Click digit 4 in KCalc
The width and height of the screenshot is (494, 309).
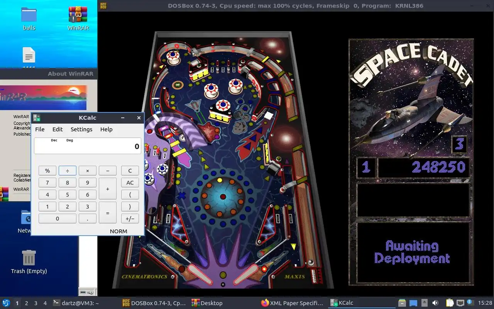[x=47, y=194]
